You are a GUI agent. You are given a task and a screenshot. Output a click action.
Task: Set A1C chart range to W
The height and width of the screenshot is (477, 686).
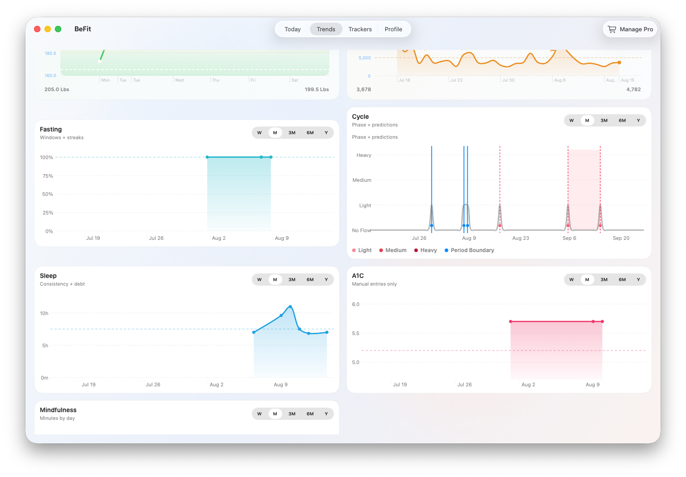pos(572,280)
